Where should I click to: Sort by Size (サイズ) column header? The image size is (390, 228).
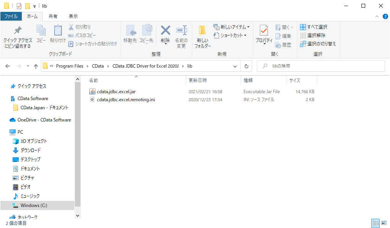click(302, 81)
